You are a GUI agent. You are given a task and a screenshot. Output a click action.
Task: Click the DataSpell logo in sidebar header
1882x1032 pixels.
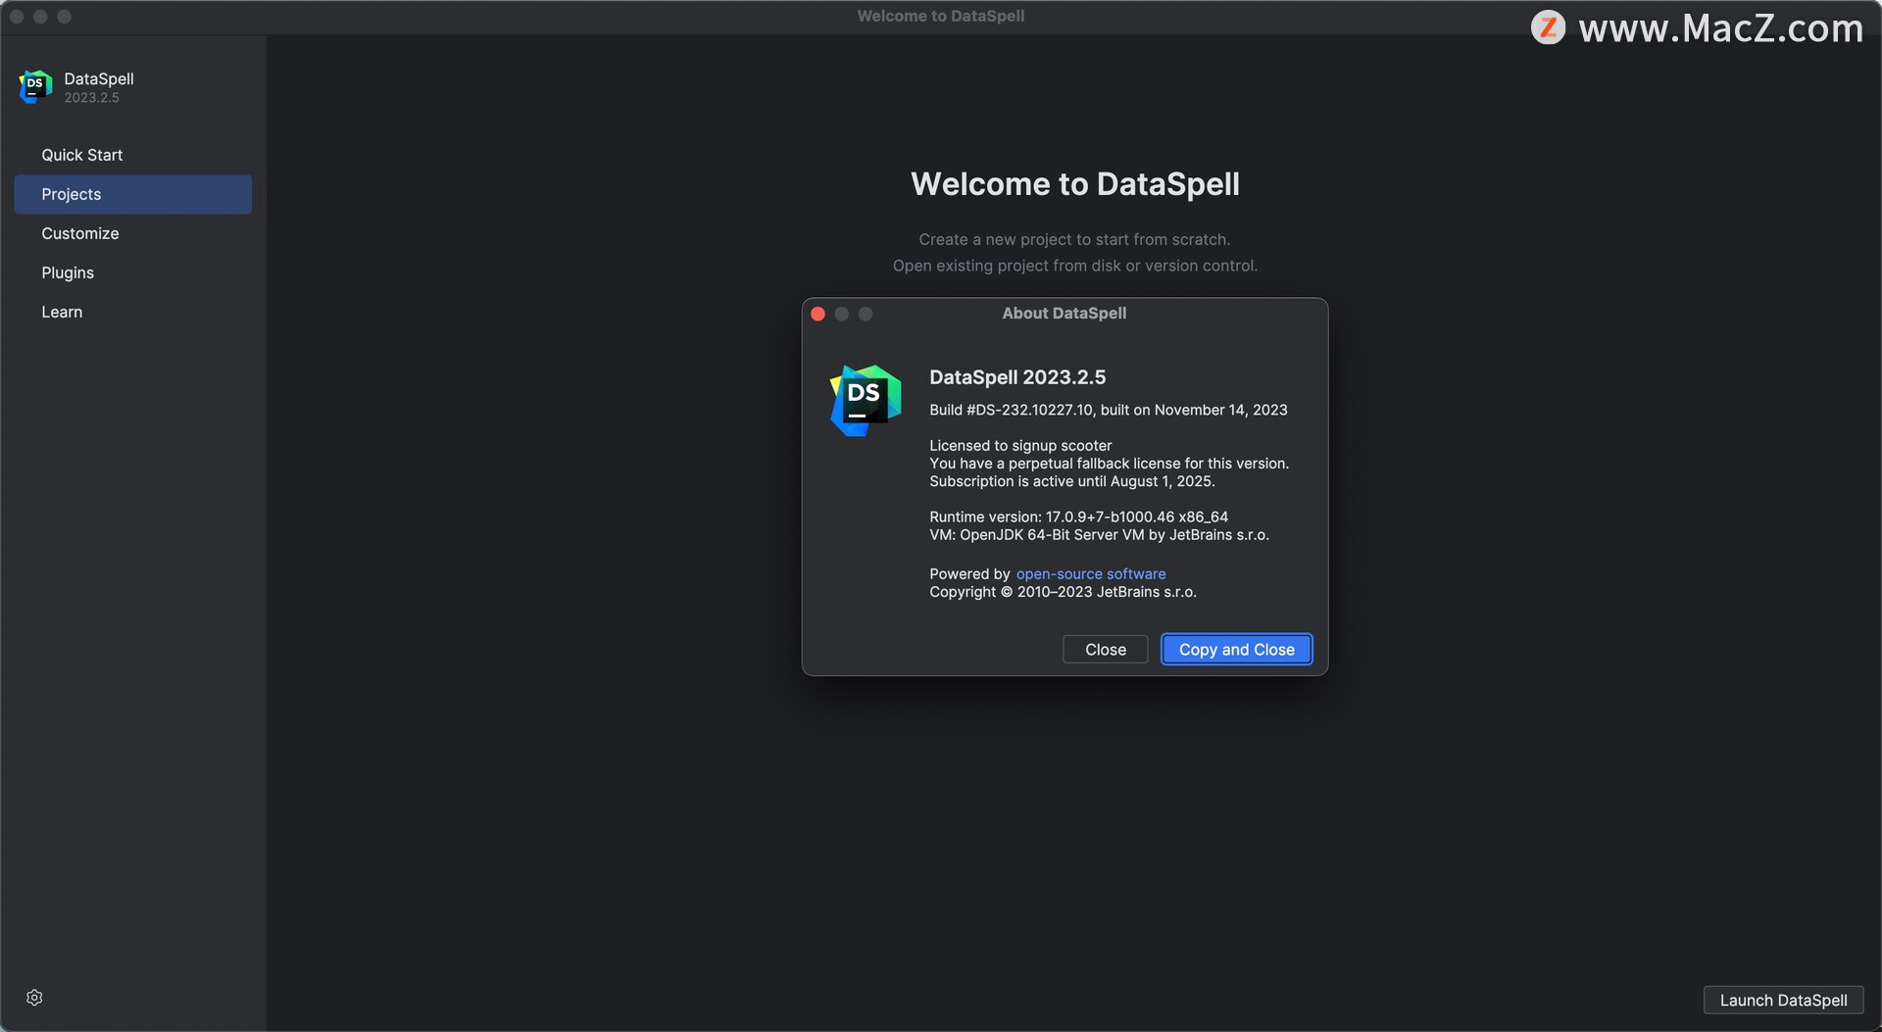click(35, 86)
